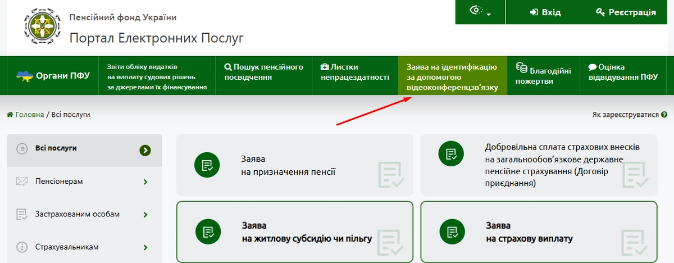Click the Пенсійний фонд України header text
The height and width of the screenshot is (263, 674).
point(123,17)
